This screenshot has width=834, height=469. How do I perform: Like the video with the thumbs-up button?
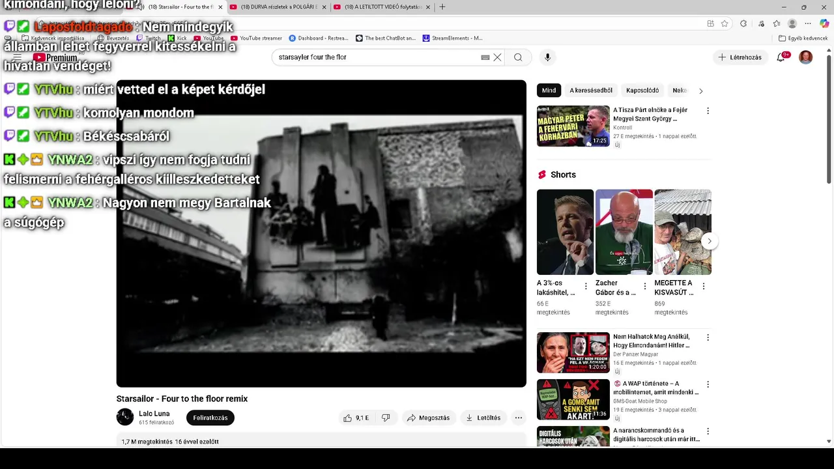tap(356, 418)
